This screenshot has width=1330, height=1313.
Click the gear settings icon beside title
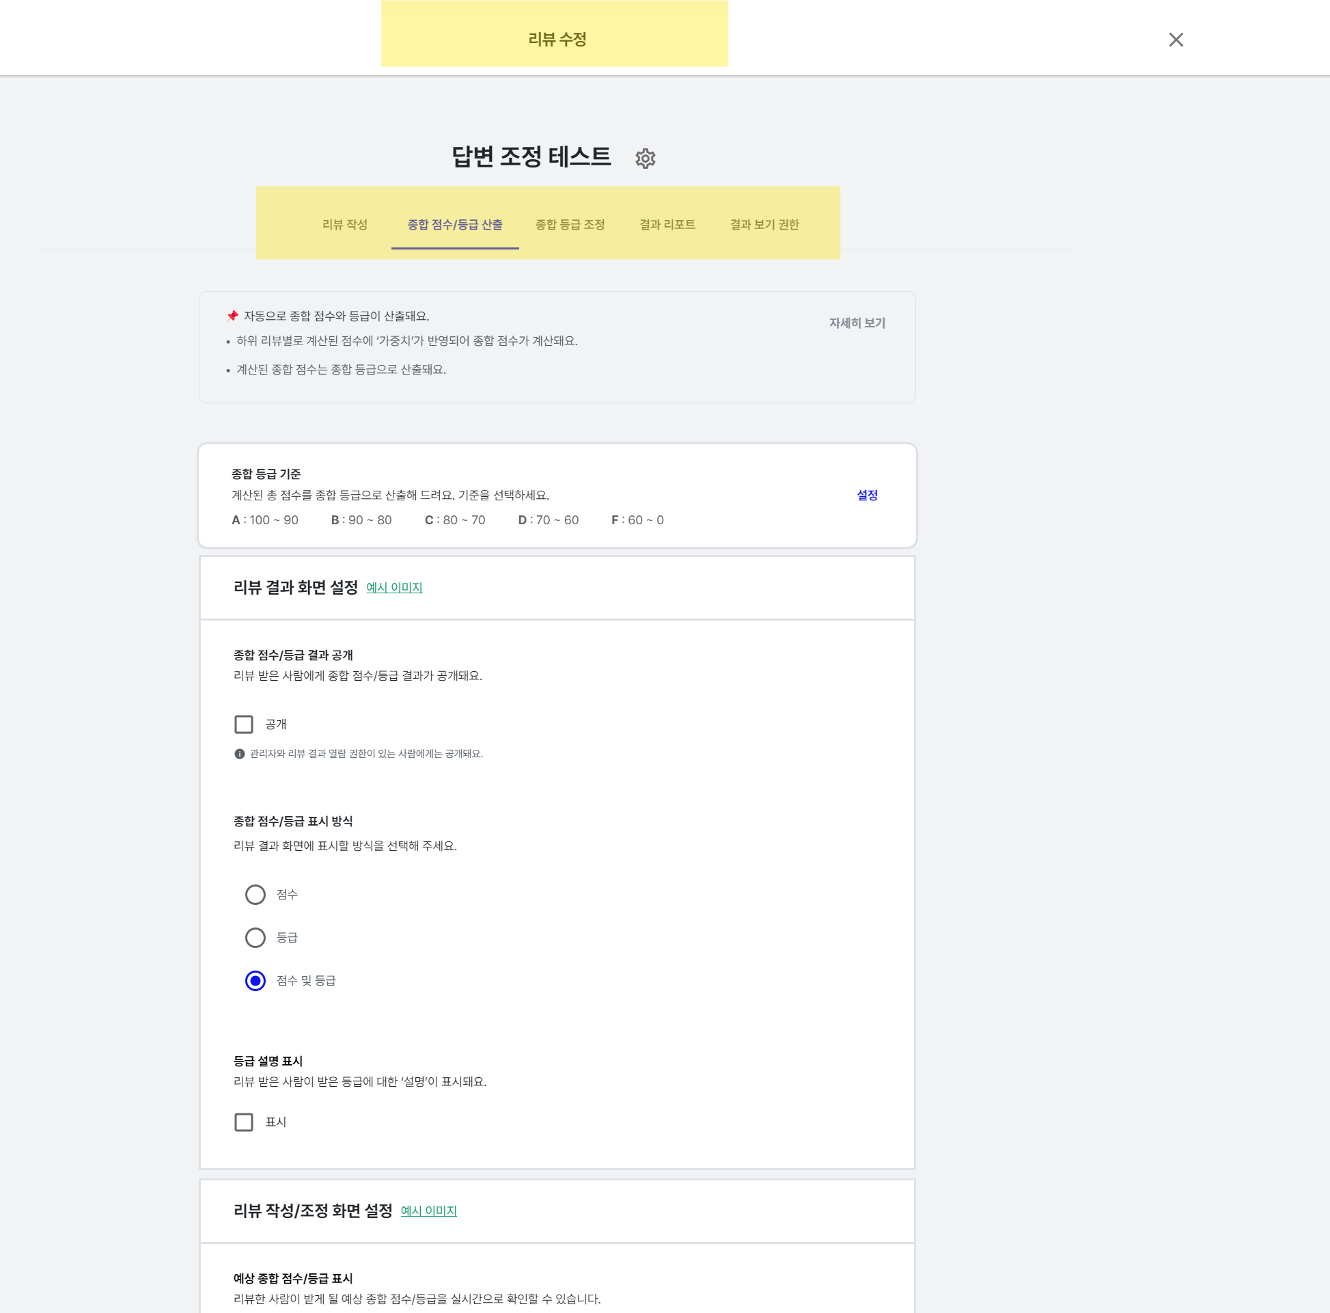644,159
